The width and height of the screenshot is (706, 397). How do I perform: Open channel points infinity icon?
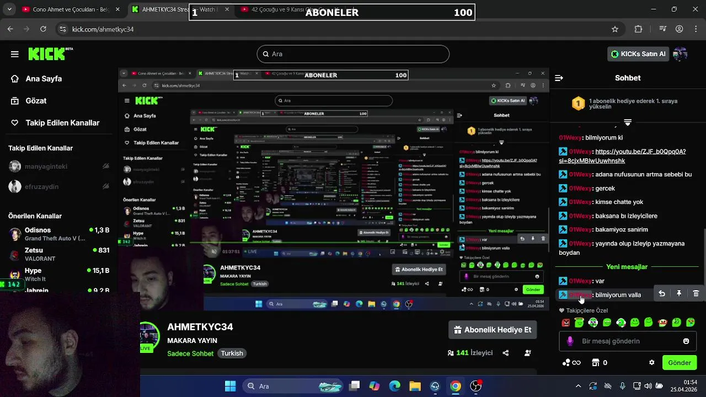coord(571,363)
